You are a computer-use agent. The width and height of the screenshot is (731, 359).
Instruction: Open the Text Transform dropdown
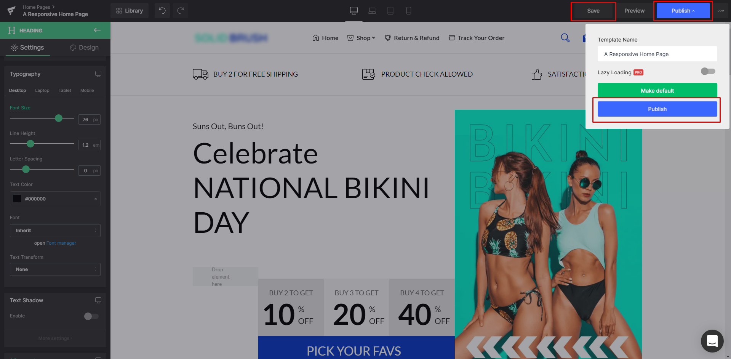tap(55, 269)
